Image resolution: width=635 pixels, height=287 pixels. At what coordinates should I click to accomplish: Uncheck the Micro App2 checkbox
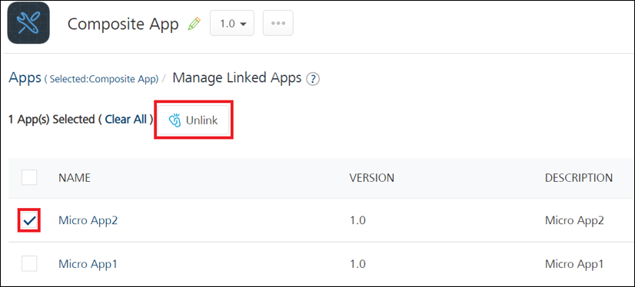(x=29, y=220)
